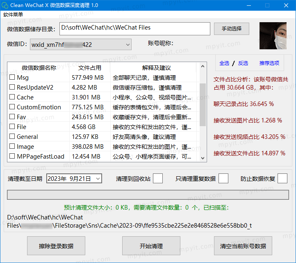Click the account avatar thumbnail
The height and width of the screenshot is (263, 296).
point(273,36)
